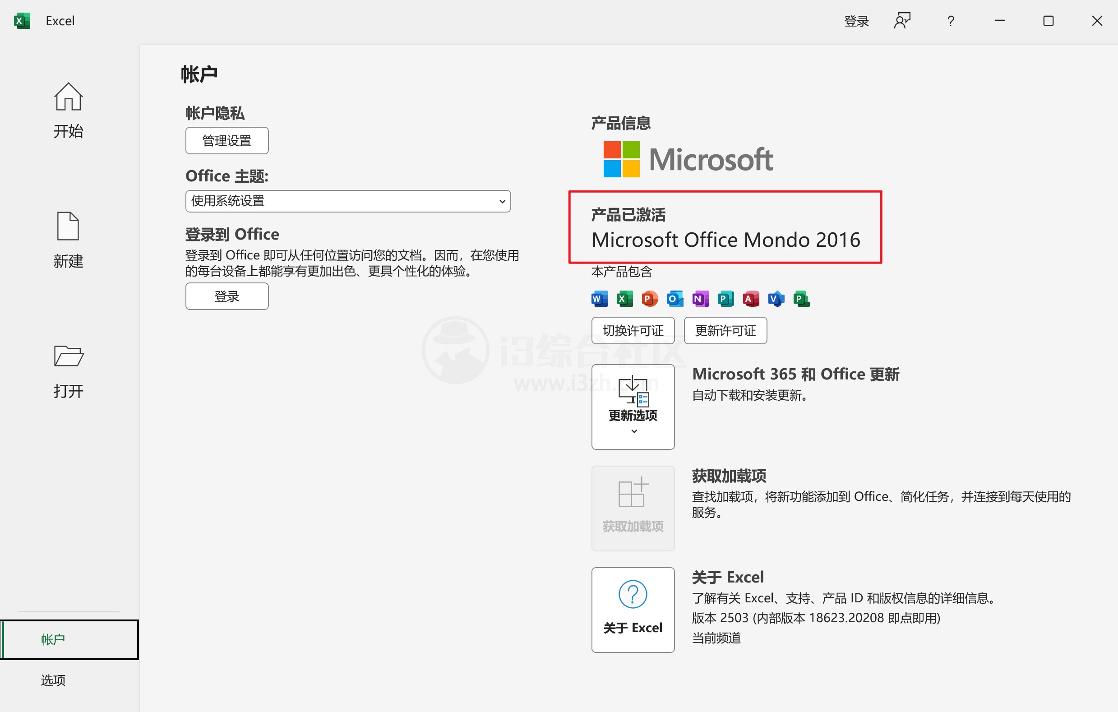Click the 更新许可证 button
This screenshot has width=1118, height=712.
pyautogui.click(x=725, y=331)
